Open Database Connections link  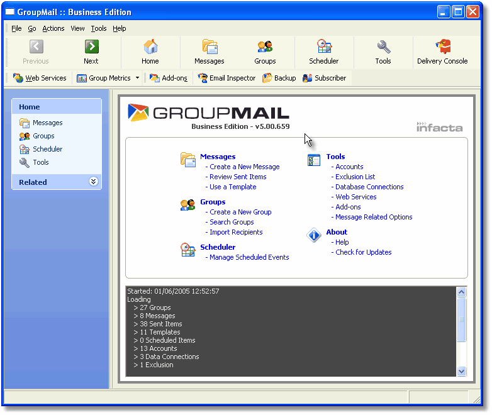click(x=369, y=187)
